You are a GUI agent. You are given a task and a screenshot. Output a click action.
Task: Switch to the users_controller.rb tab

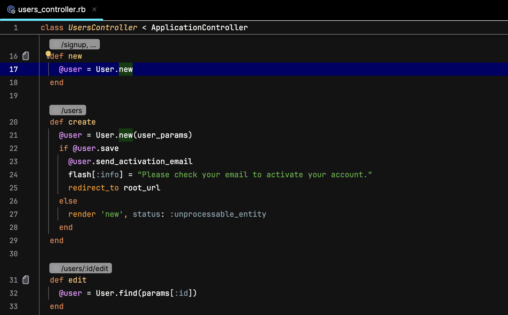click(52, 9)
